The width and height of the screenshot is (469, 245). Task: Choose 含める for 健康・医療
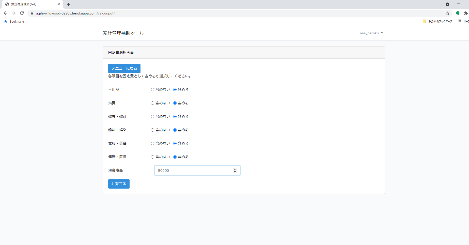coord(175,157)
